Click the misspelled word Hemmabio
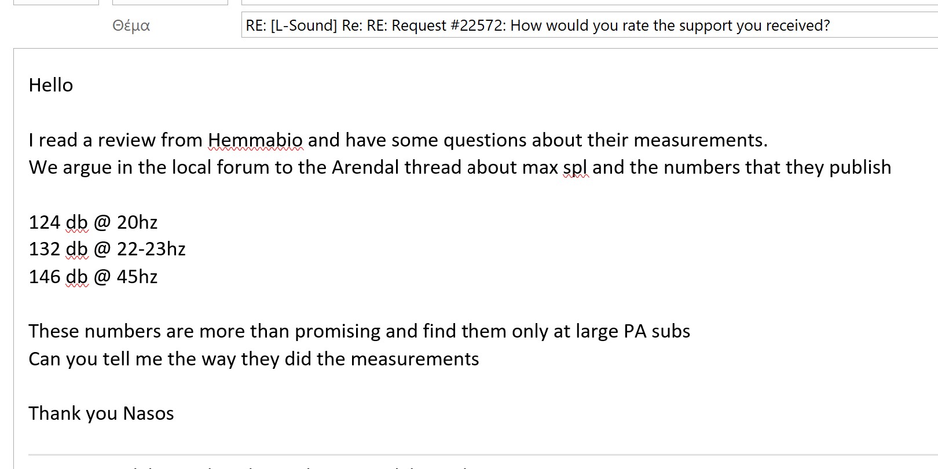Viewport: 938px width, 469px height. [x=255, y=140]
